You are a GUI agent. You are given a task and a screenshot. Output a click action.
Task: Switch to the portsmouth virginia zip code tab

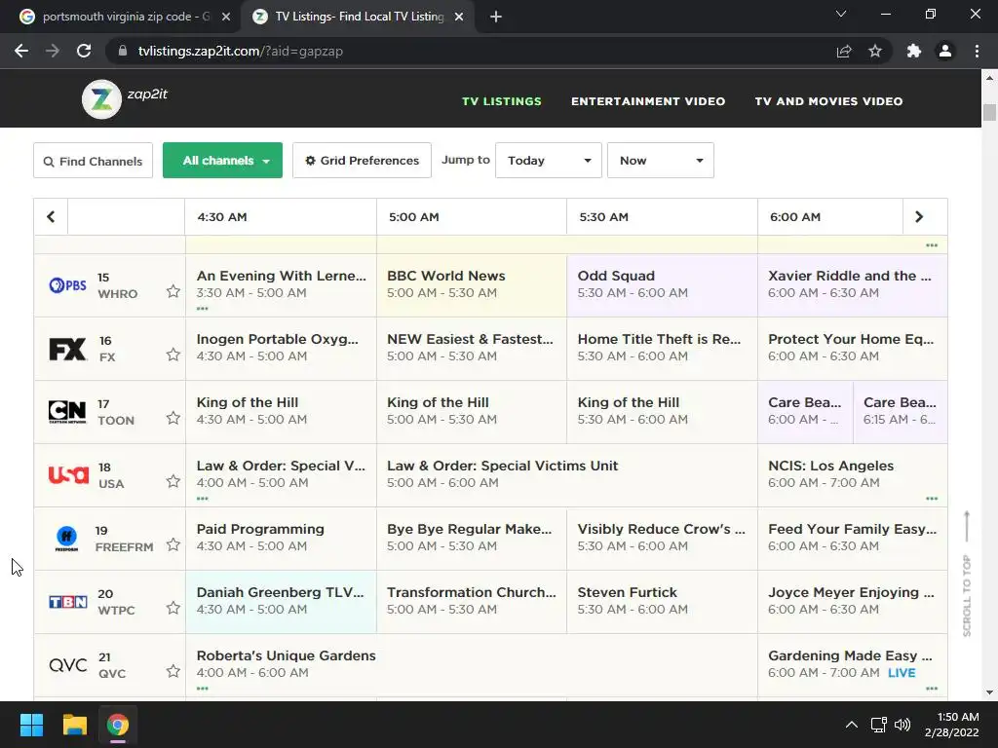click(x=121, y=17)
